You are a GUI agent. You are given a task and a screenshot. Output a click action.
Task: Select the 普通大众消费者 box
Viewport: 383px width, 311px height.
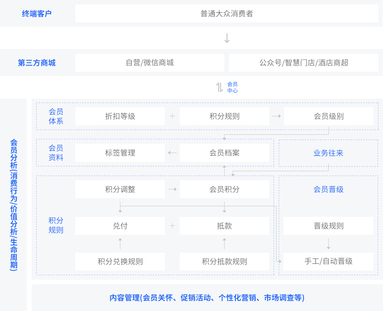[x=227, y=13]
